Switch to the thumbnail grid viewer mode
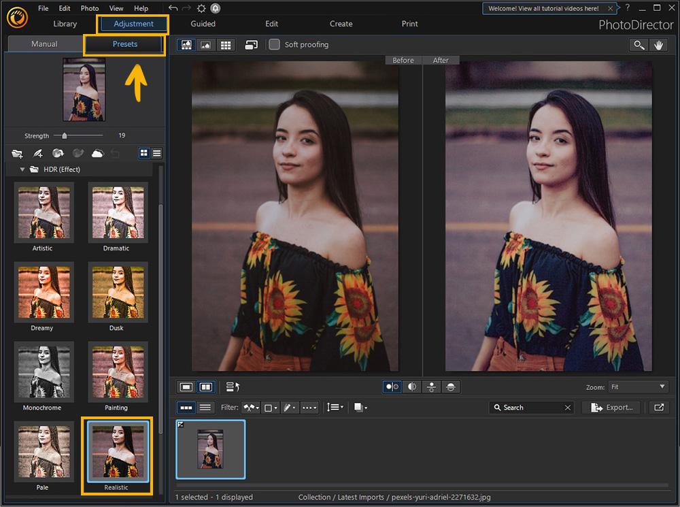Image resolution: width=680 pixels, height=507 pixels. pos(226,45)
